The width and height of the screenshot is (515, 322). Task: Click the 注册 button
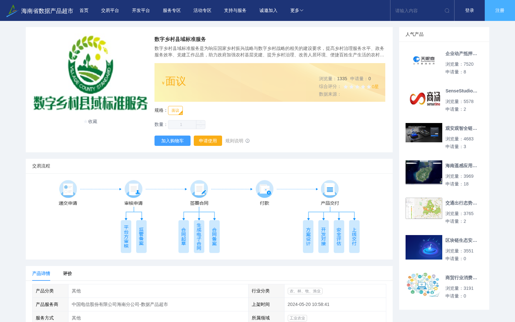tap(500, 11)
